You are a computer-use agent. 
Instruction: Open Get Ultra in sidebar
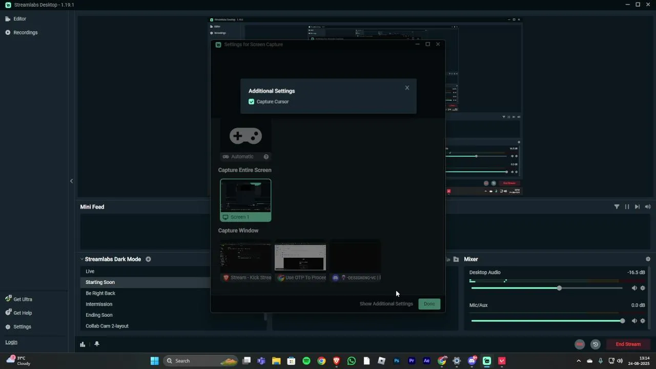pyautogui.click(x=18, y=299)
